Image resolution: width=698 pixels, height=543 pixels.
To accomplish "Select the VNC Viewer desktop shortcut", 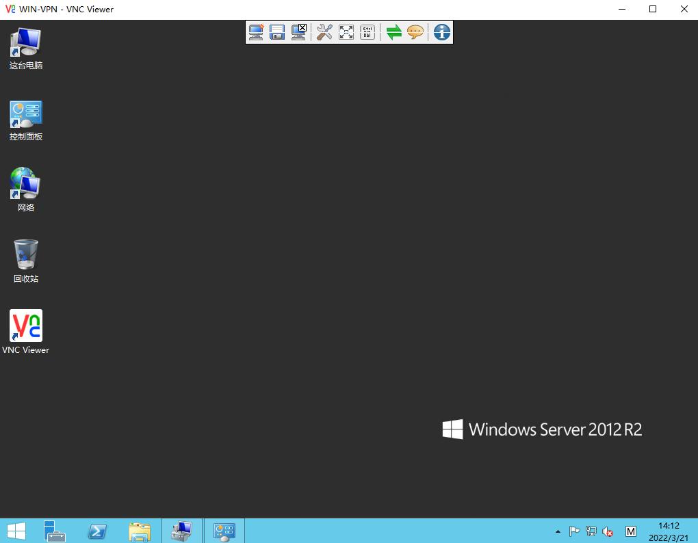I will pos(26,332).
